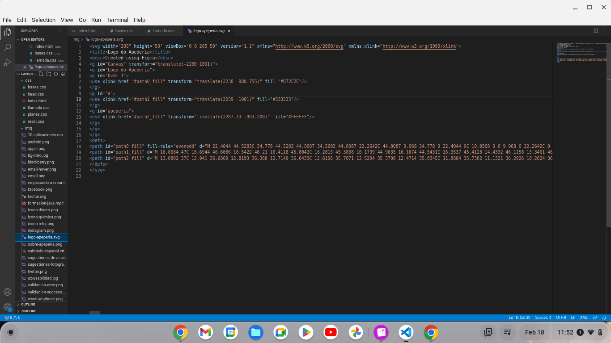Viewport: 611px width, 343px height.
Task: Click the #333333 fill color value
Action: pos(283,99)
